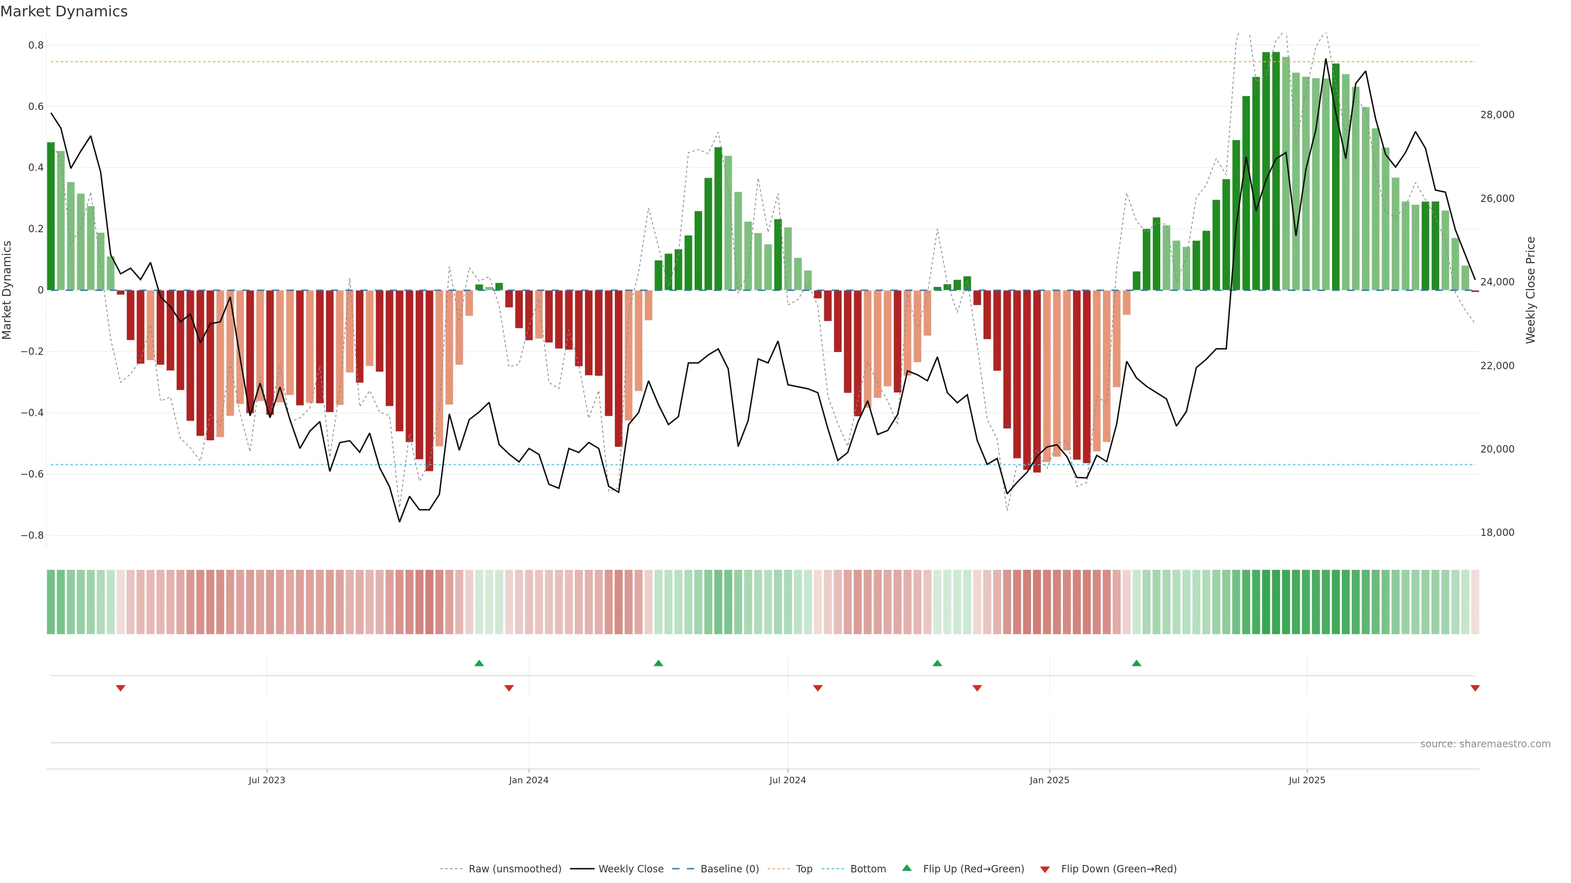The image size is (1571, 883).
Task: Hide the Bottom threshold line via legend
Action: pyautogui.click(x=868, y=869)
